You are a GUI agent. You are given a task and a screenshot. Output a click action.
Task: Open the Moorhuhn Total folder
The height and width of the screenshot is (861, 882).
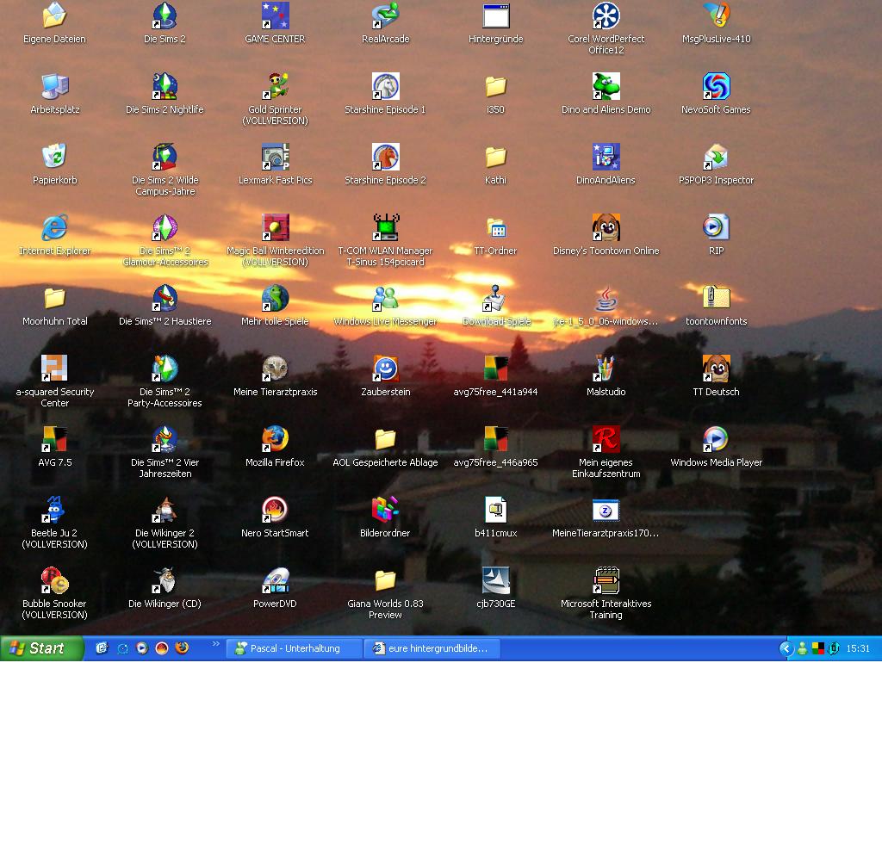54,299
